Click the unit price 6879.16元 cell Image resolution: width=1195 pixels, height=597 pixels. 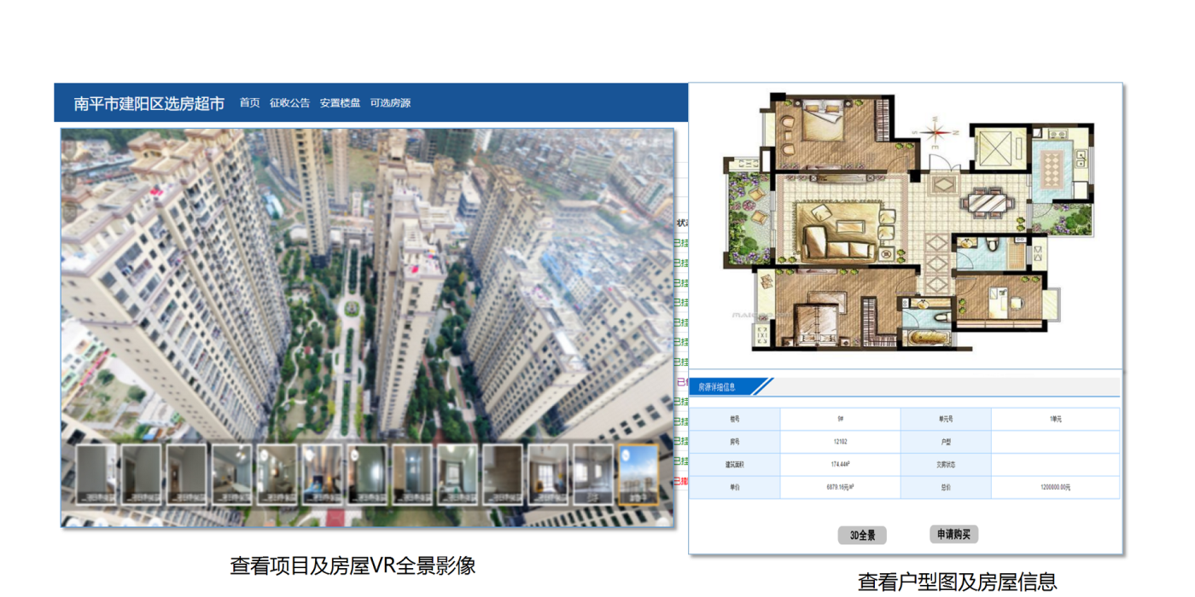coord(840,487)
